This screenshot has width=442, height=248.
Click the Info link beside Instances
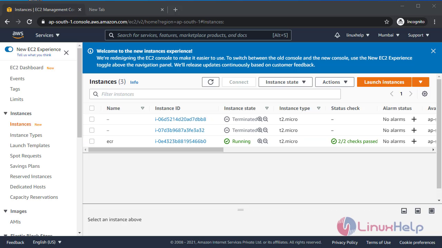(134, 82)
